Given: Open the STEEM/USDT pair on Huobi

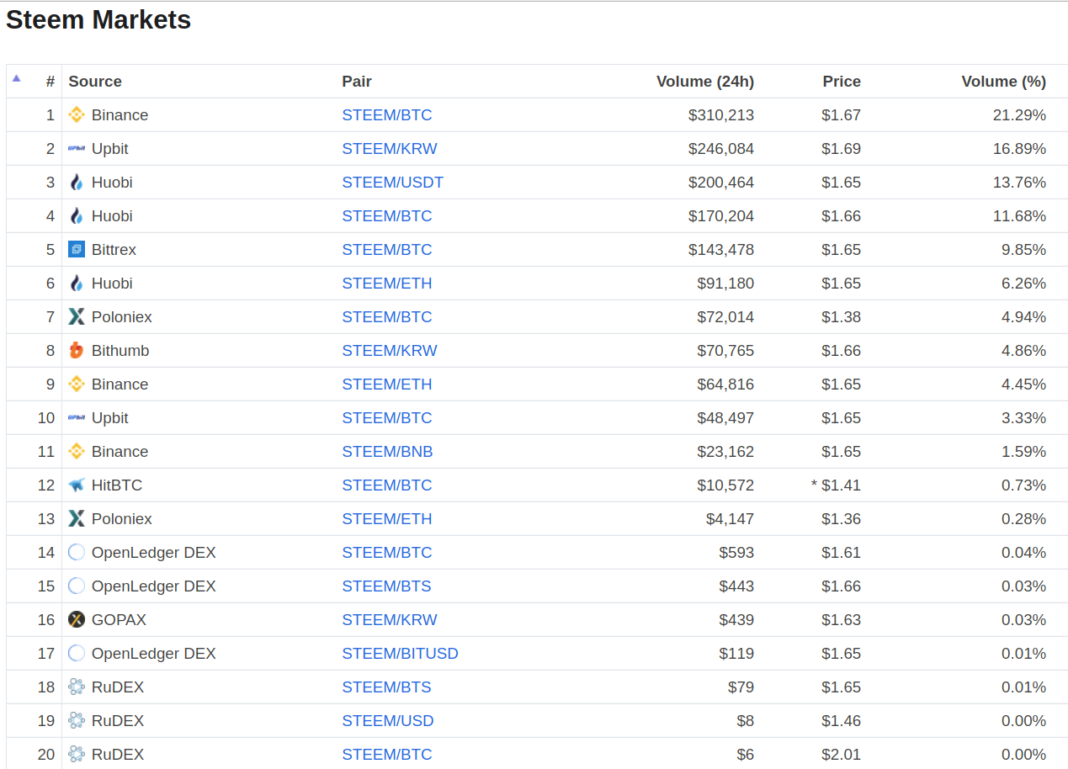Looking at the screenshot, I should point(393,183).
